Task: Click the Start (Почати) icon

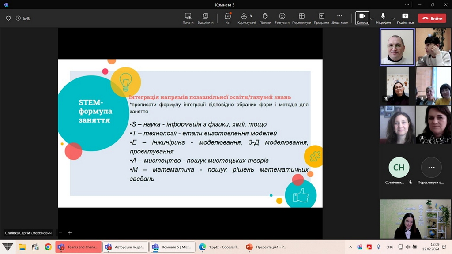Action: click(188, 18)
